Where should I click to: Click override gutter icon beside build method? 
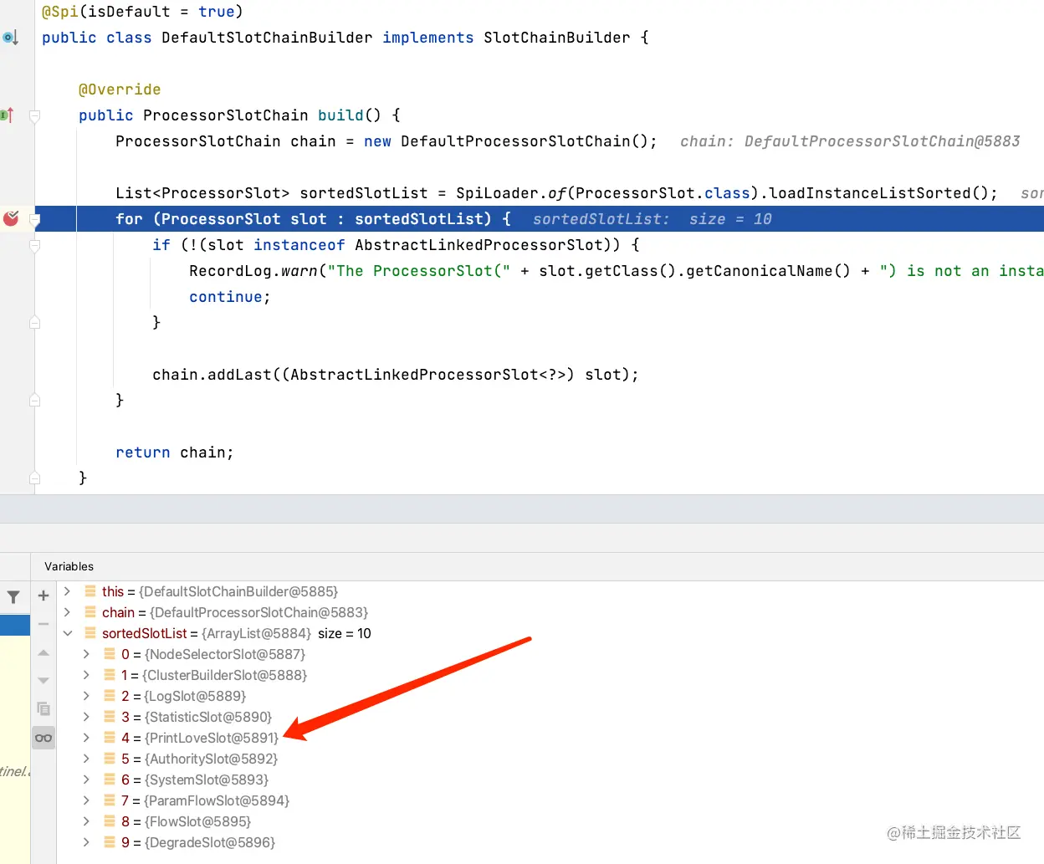coord(8,115)
